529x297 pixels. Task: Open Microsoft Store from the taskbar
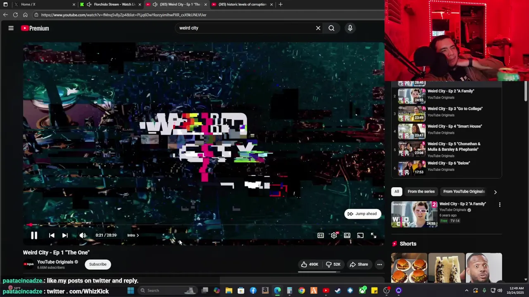(241, 290)
